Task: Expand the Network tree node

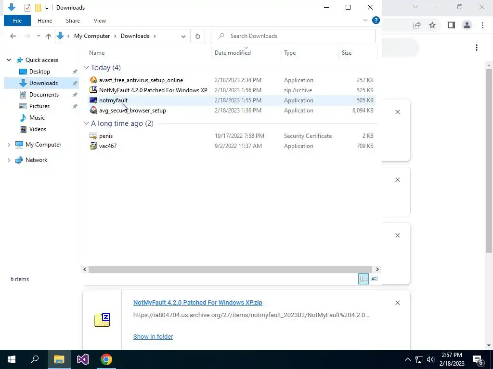Action: (x=9, y=160)
